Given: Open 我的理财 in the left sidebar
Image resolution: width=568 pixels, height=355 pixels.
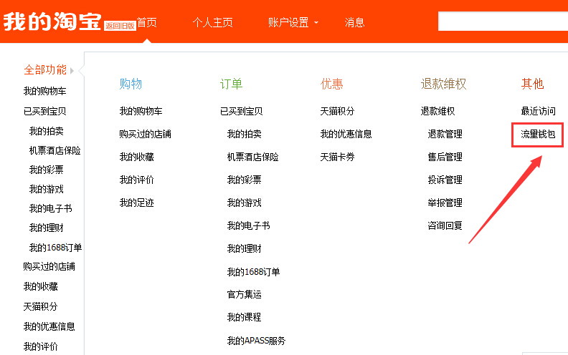Looking at the screenshot, I should click(47, 228).
